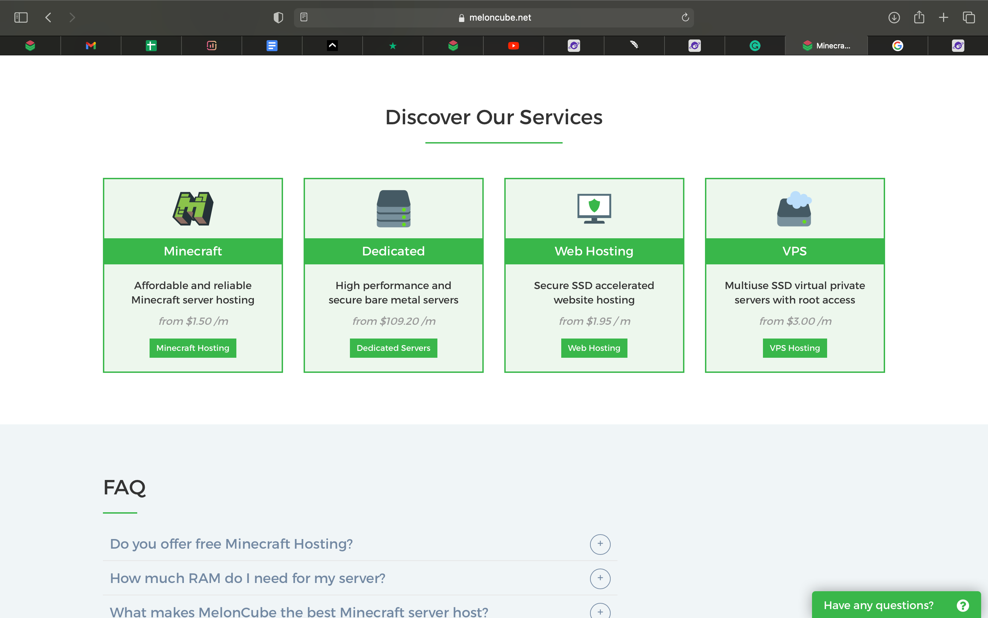Switch to the Grammarly tab

(755, 46)
